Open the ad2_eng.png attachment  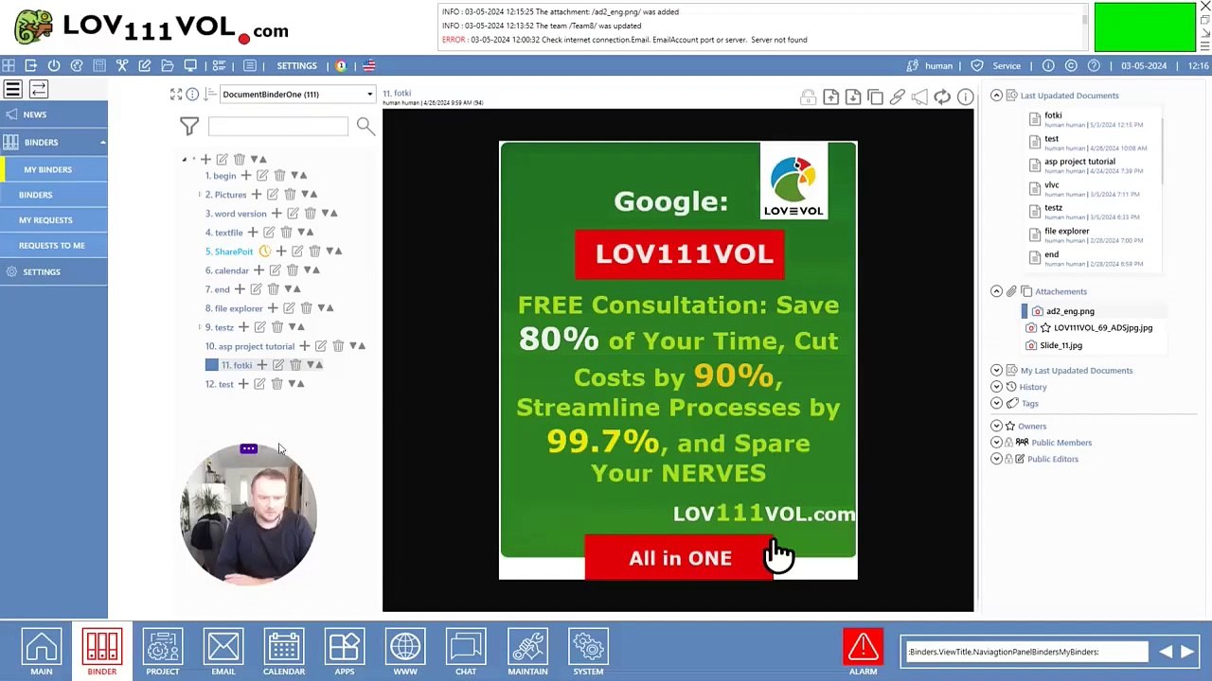[1070, 311]
